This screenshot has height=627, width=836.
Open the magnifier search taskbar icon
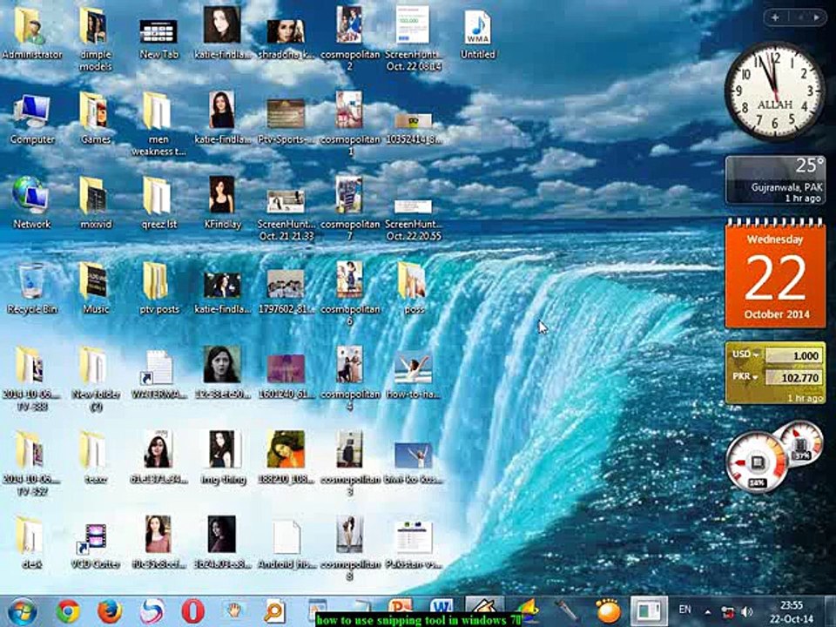[275, 611]
